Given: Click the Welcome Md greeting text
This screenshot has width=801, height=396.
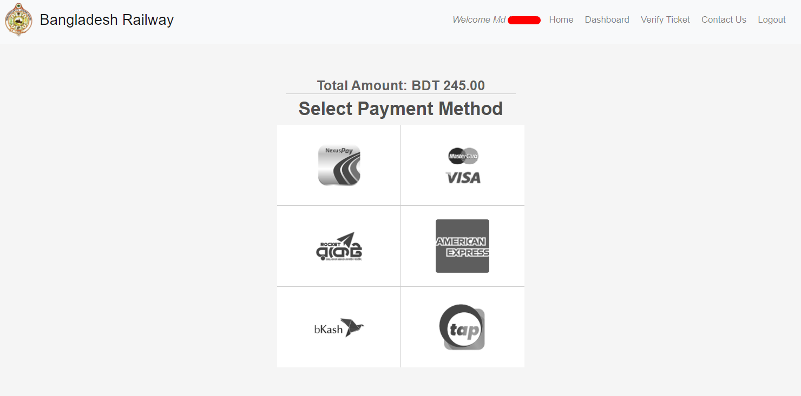Looking at the screenshot, I should (478, 20).
